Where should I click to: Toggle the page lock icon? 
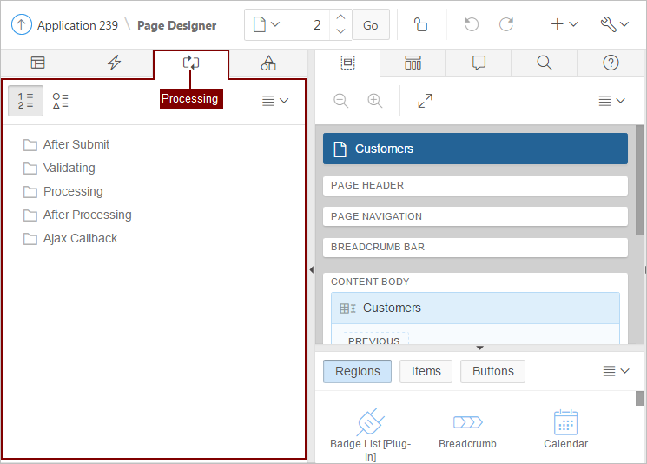[420, 25]
